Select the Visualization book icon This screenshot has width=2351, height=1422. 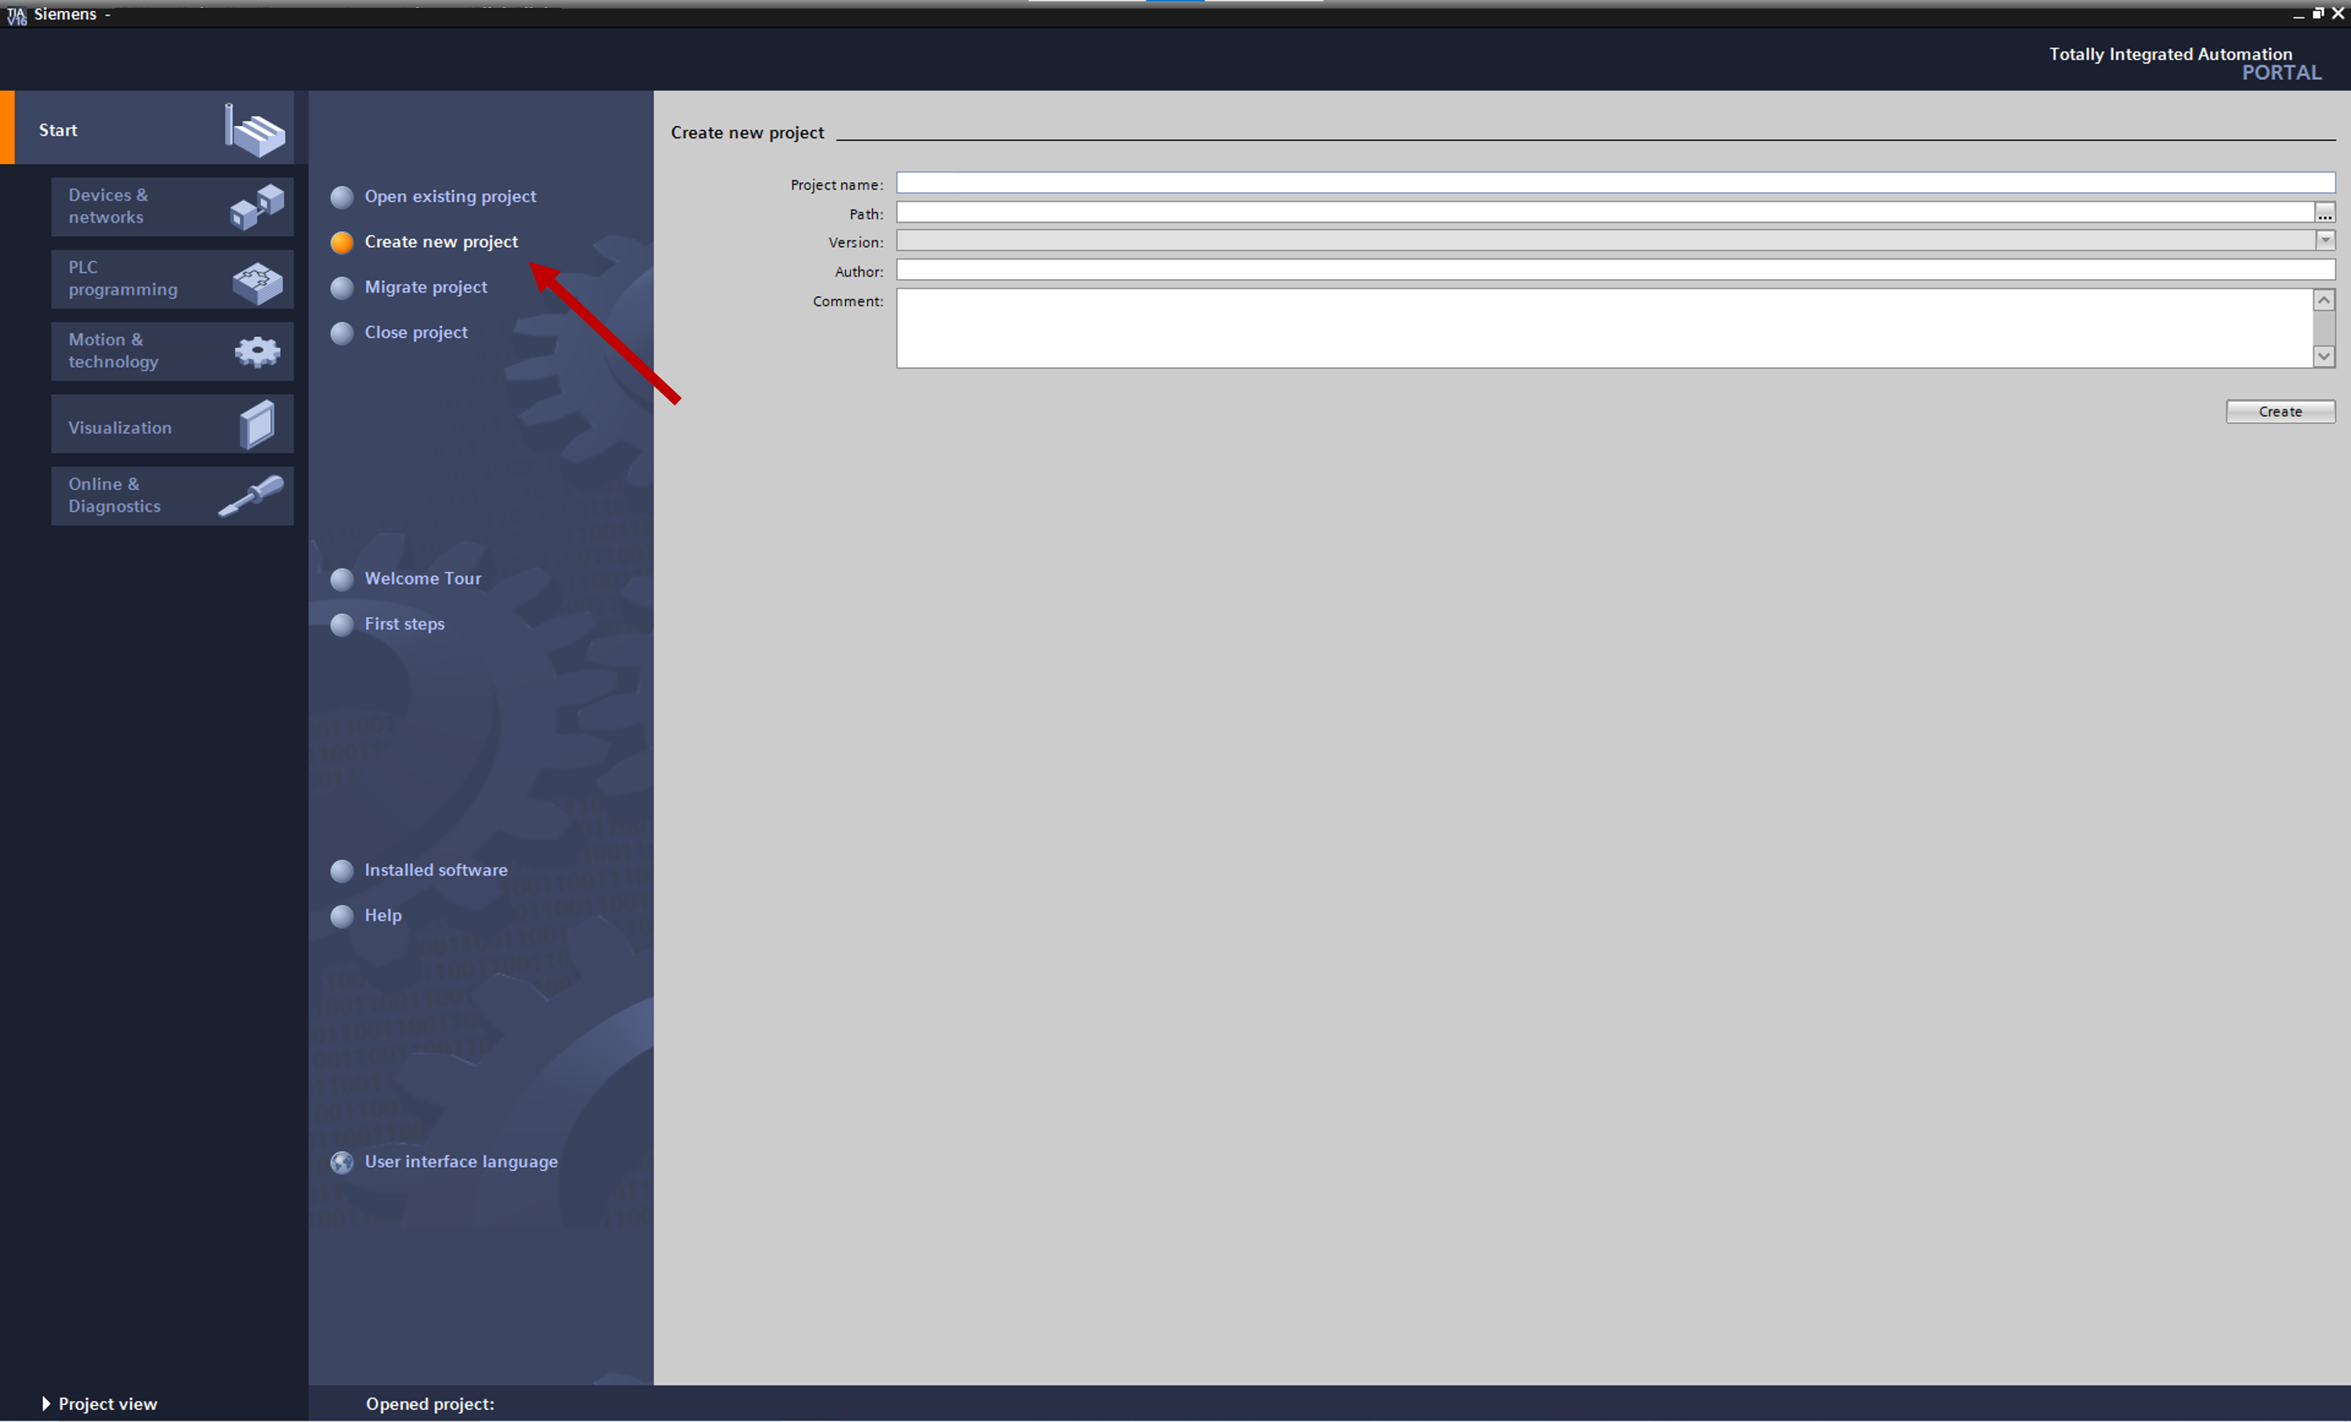click(255, 424)
